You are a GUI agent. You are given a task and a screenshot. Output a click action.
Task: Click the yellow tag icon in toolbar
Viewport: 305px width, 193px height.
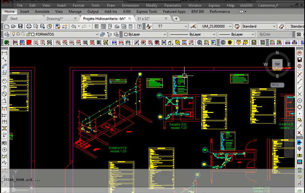[177, 42]
